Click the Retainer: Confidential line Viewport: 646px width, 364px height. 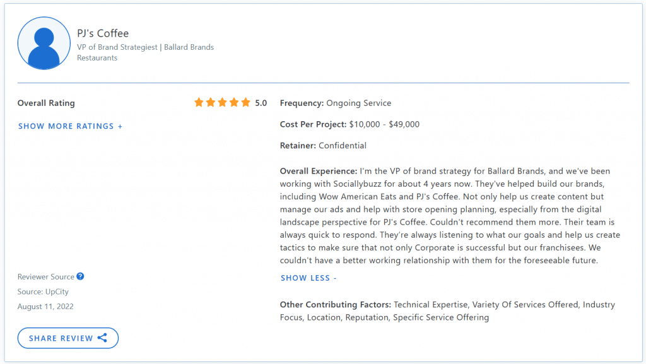323,146
